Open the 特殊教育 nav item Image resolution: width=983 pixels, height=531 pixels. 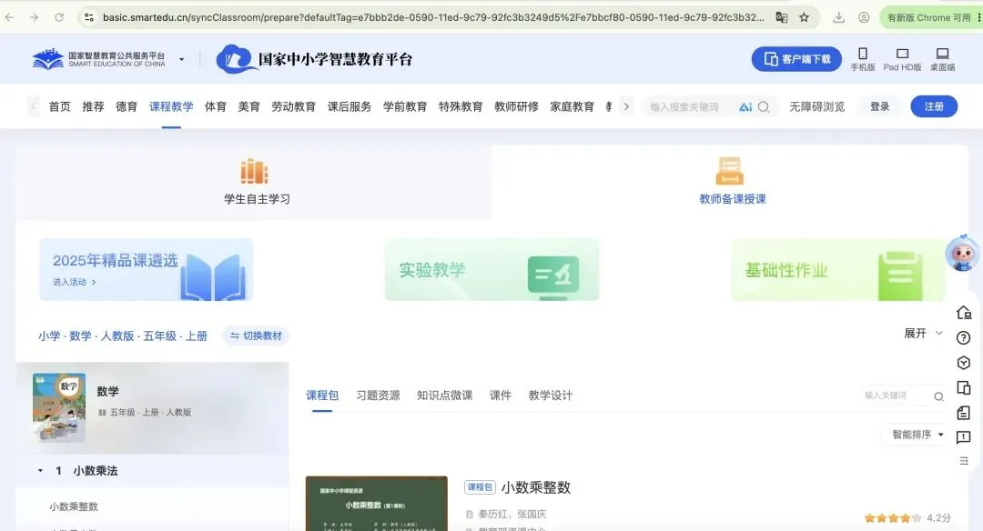click(x=461, y=106)
